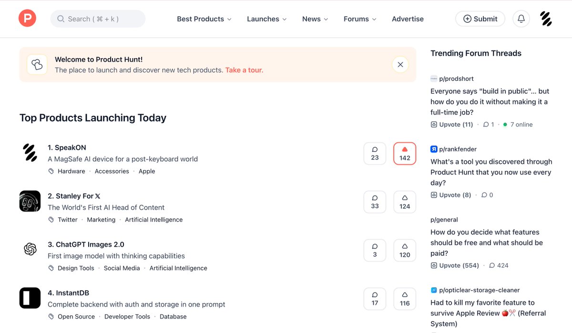Open the build in public thread
This screenshot has width=572, height=333.
tap(490, 102)
